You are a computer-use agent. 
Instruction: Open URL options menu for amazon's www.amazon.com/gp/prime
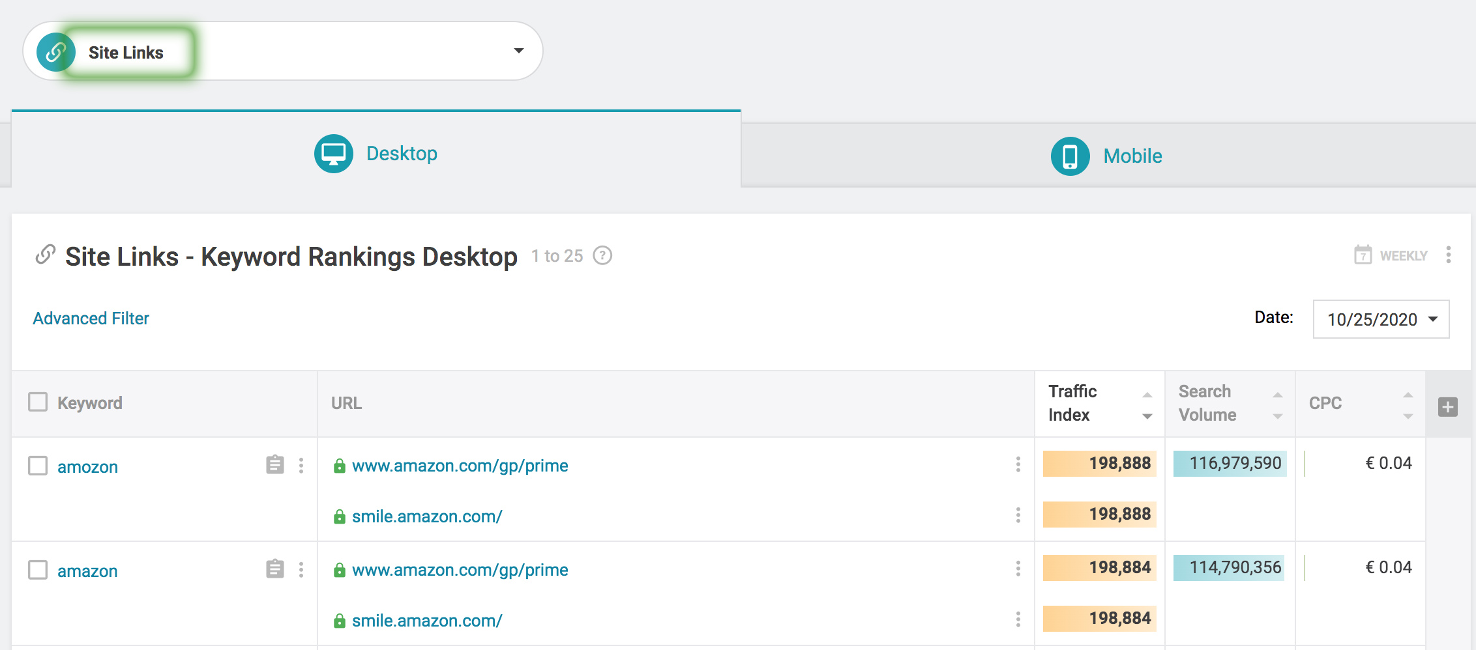[1018, 569]
